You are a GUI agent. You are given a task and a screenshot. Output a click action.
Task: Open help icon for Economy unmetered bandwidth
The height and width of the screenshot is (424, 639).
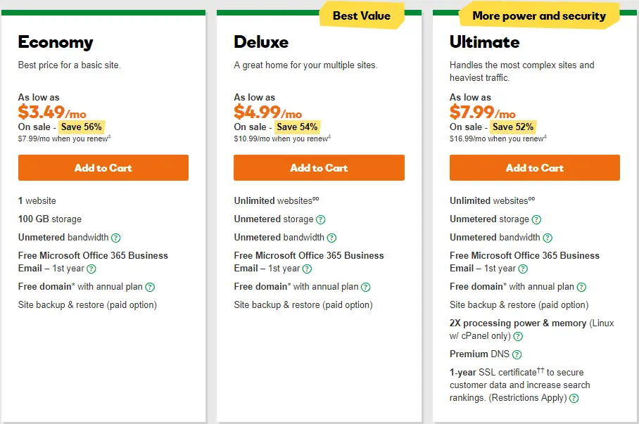[x=116, y=238]
